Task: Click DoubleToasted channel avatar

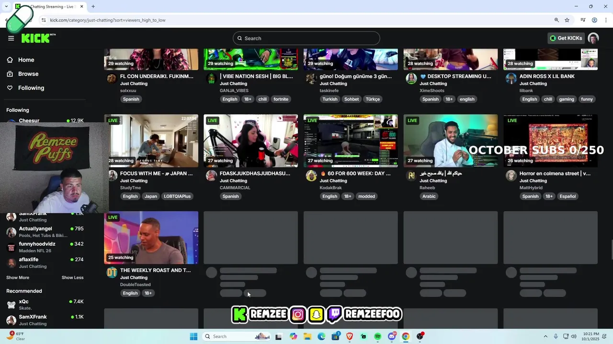Action: point(112,273)
